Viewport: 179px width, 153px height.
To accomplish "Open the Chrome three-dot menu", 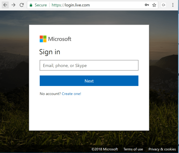I will (173, 5).
